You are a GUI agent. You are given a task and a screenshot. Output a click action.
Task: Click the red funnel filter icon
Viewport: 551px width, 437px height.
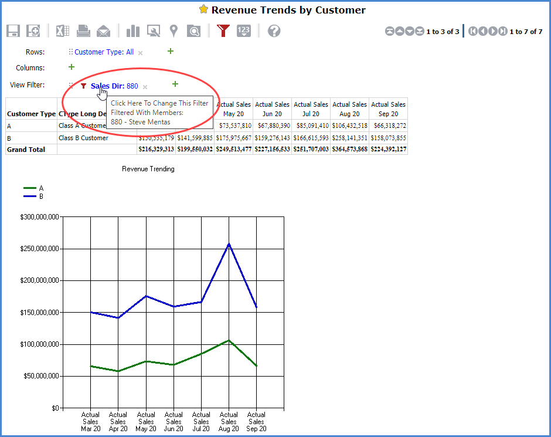click(223, 31)
